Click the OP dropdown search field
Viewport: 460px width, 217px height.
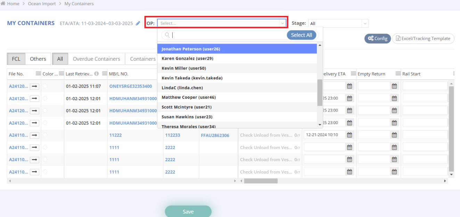point(228,35)
